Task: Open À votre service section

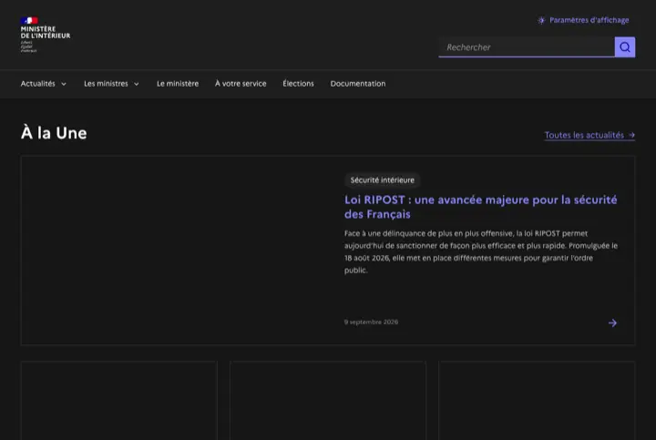Action: [241, 84]
